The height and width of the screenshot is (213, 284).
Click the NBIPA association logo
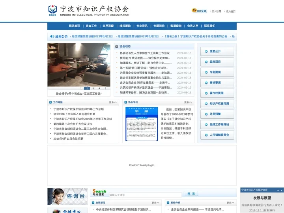pyautogui.click(x=52, y=9)
